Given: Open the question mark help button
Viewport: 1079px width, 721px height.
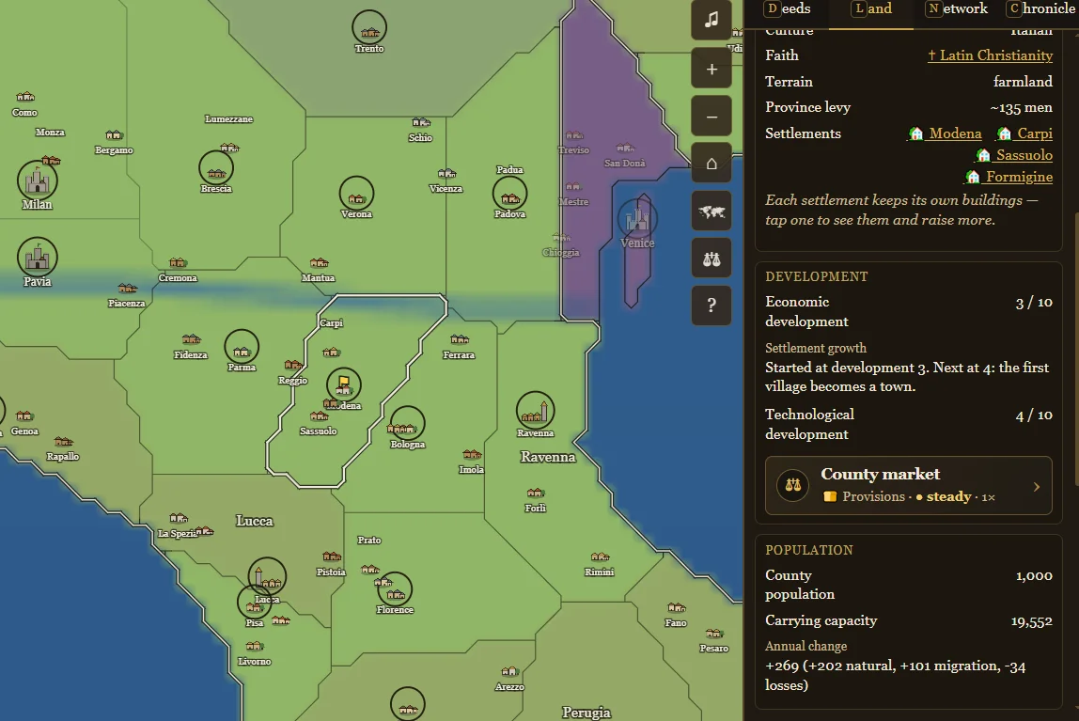Looking at the screenshot, I should pyautogui.click(x=712, y=306).
